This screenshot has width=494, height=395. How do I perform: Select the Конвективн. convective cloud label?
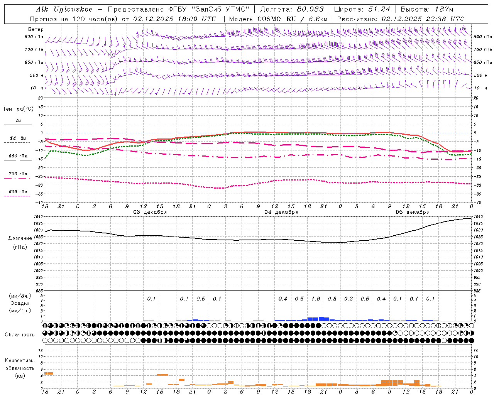click(x=20, y=361)
